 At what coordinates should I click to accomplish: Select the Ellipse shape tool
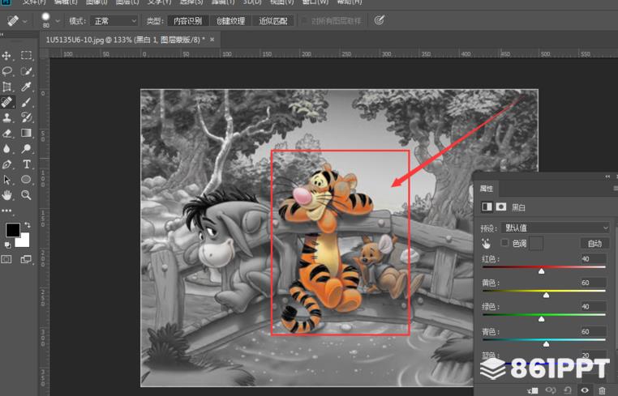pos(26,180)
